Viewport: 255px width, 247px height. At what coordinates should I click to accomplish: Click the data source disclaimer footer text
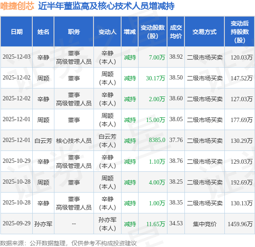tap(68, 243)
